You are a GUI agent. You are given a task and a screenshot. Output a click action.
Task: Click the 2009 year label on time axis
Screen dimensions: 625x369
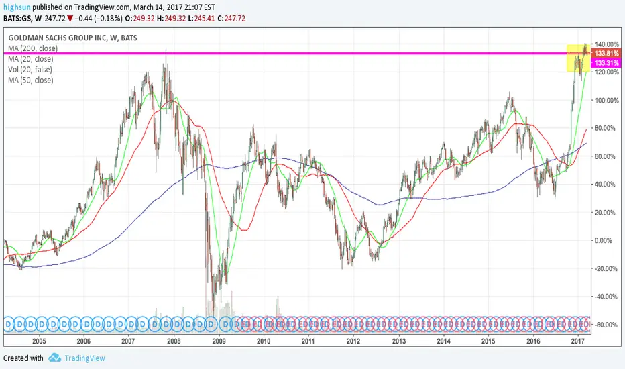click(219, 341)
